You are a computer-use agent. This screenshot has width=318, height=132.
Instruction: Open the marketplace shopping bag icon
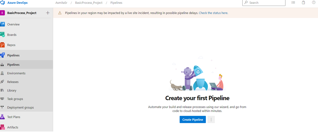(x=303, y=3)
